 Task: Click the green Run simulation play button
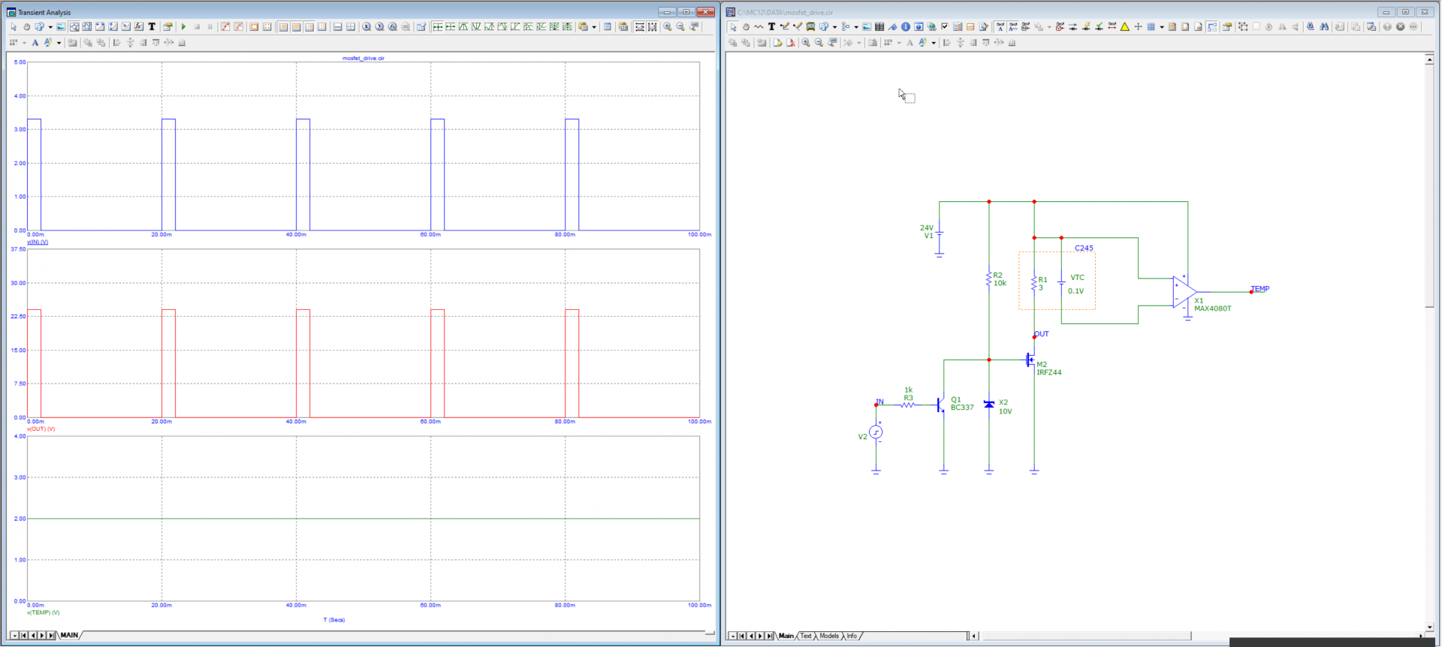(183, 27)
